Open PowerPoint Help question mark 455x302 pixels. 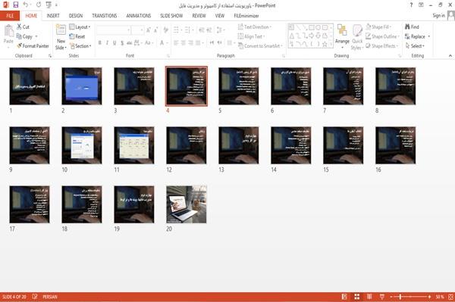coord(411,5)
